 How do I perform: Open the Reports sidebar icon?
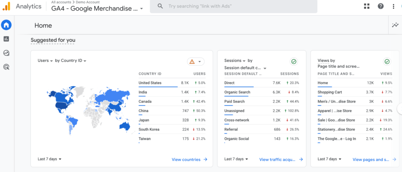click(x=6, y=39)
